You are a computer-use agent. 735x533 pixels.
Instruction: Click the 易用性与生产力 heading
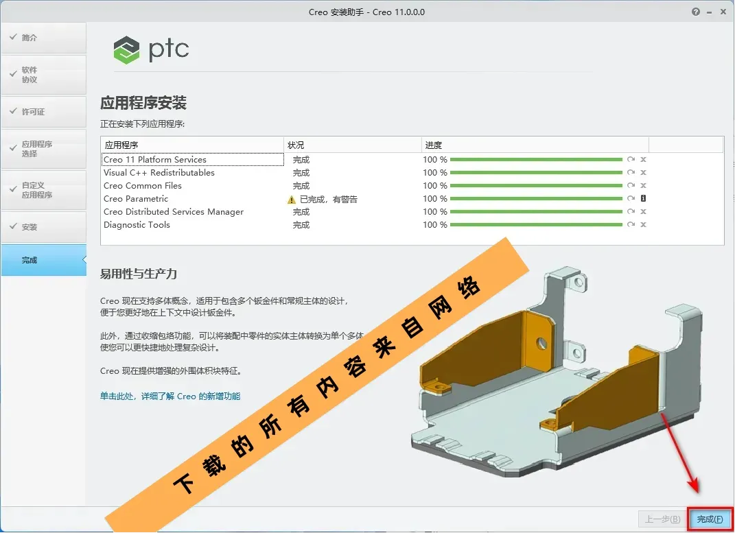point(138,274)
